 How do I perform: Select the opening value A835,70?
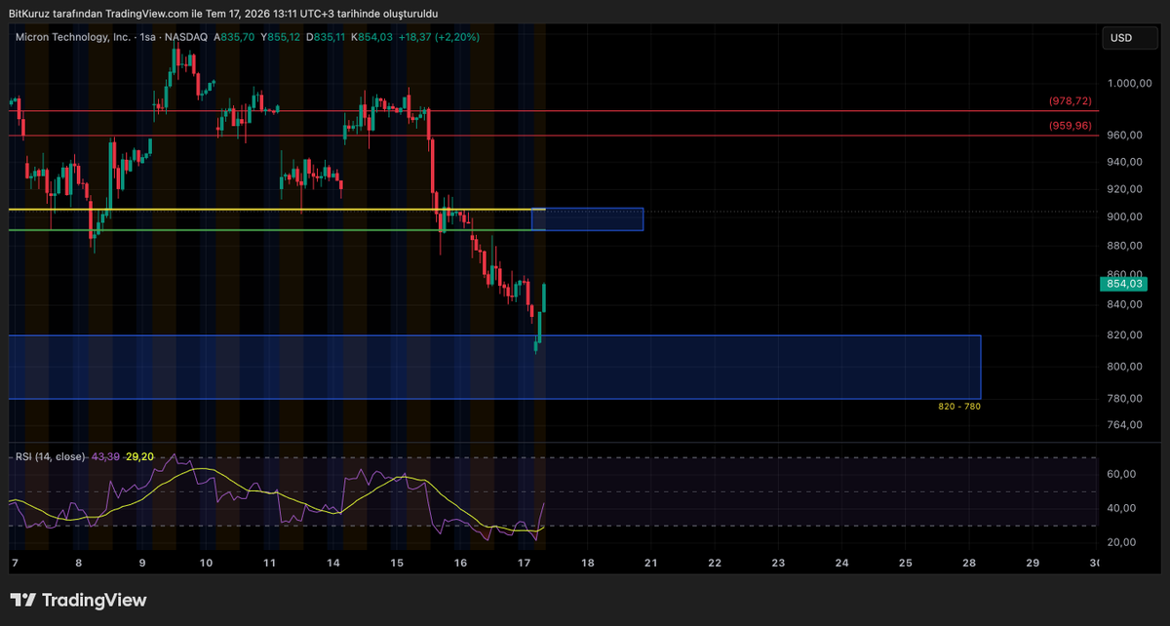pos(235,37)
